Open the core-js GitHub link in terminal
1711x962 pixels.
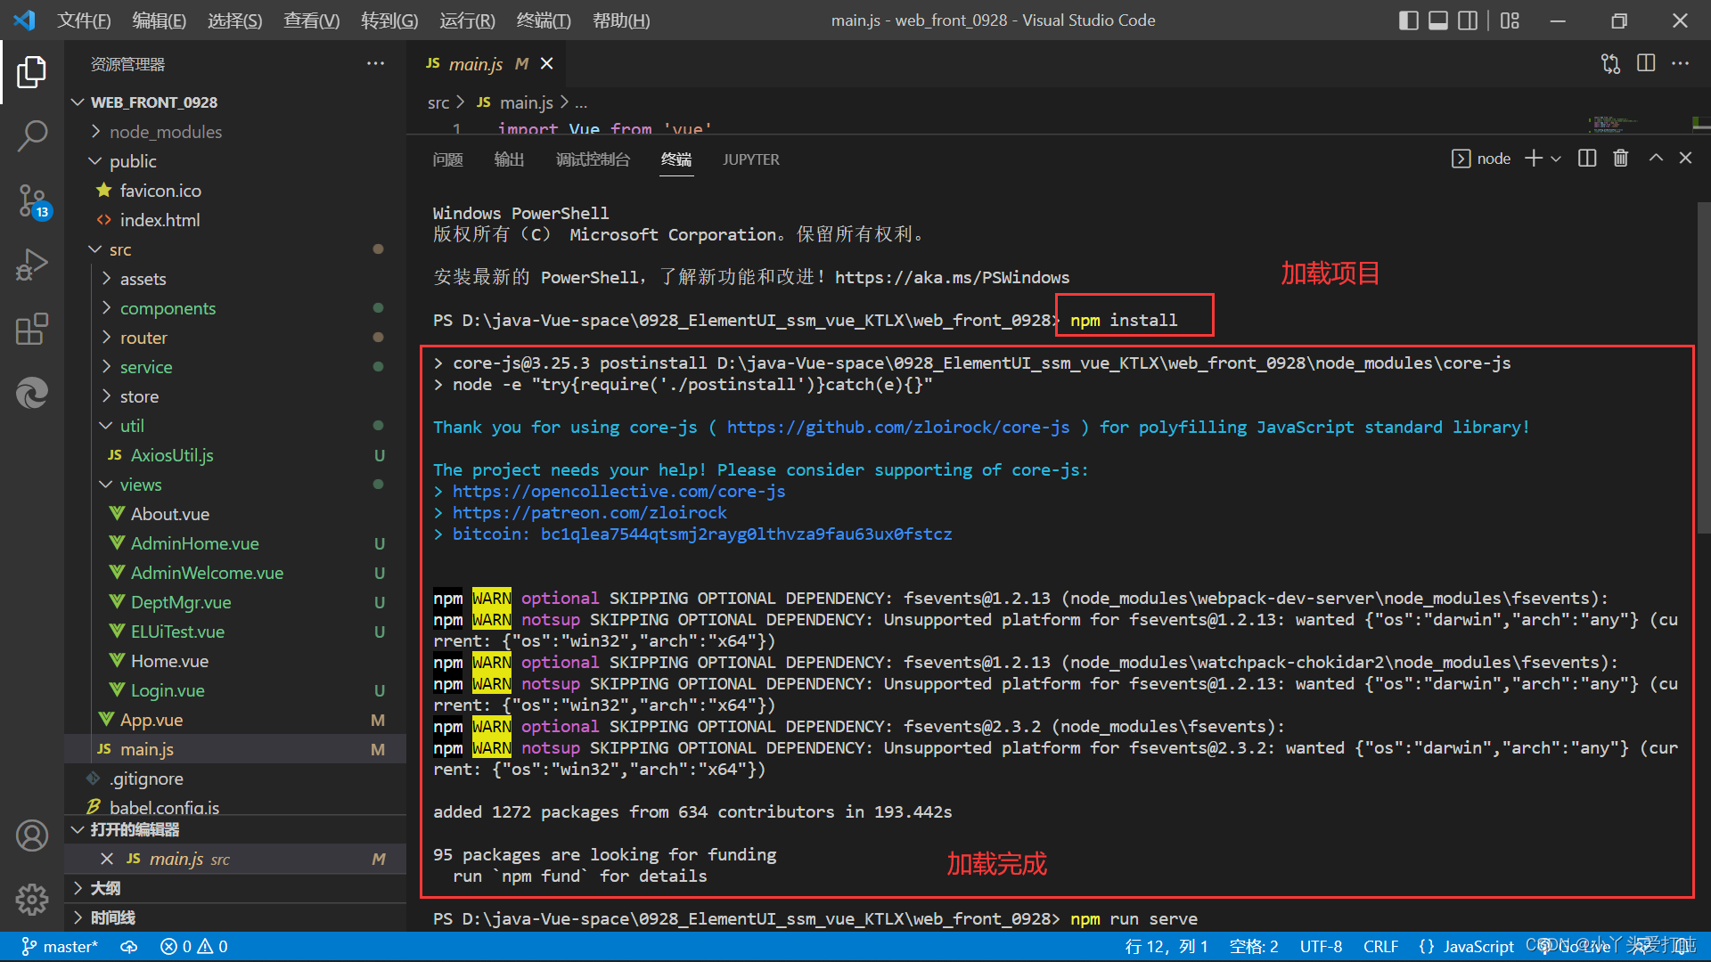click(898, 428)
